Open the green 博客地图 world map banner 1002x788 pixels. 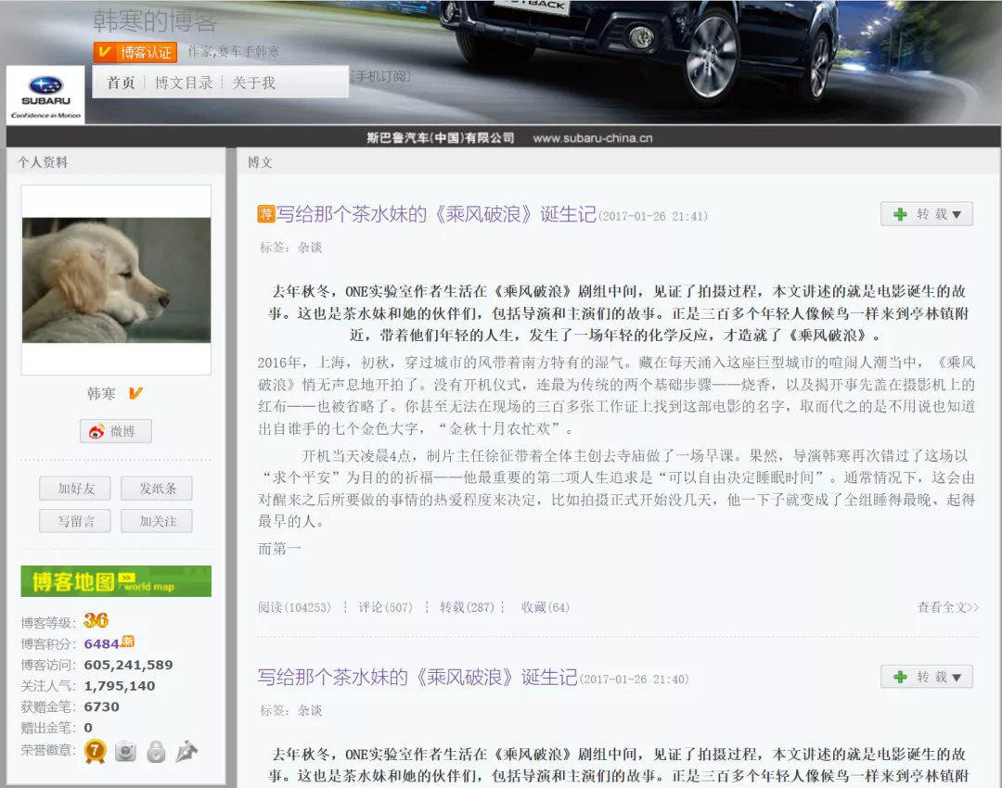(116, 581)
